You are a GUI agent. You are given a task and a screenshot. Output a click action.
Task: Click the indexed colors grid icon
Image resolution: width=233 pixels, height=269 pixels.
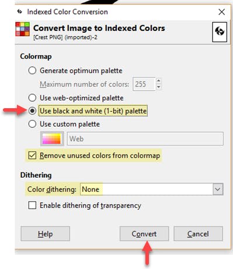tap(23, 29)
